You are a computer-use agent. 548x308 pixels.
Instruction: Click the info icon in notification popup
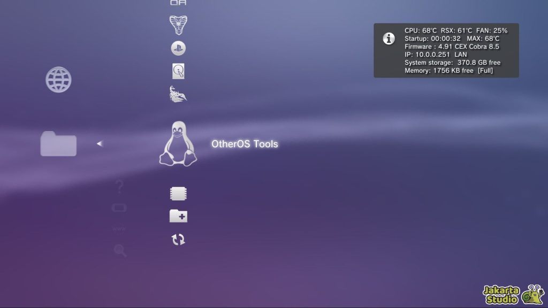[389, 38]
